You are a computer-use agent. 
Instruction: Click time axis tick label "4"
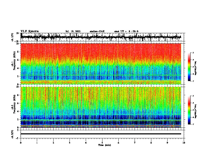click(86, 143)
